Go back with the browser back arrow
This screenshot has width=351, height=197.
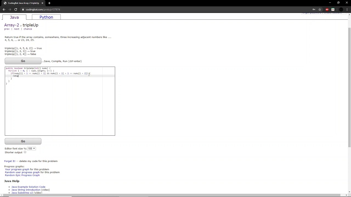[x=4, y=10]
